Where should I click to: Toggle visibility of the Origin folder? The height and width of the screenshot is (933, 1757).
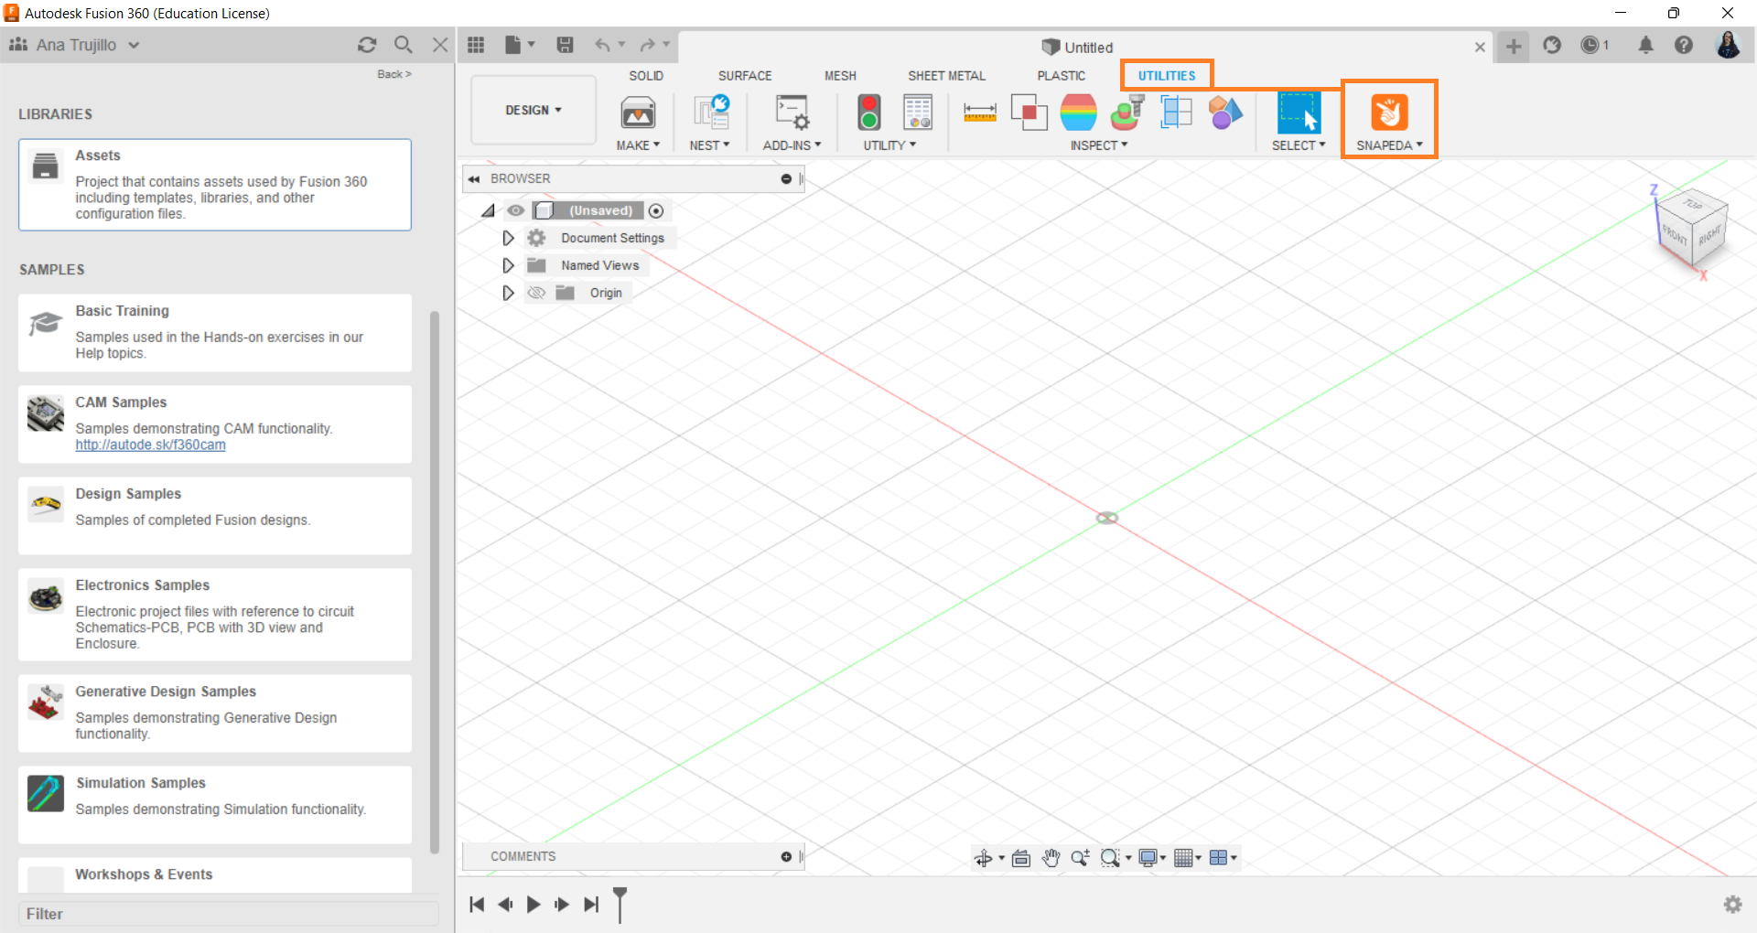click(536, 293)
